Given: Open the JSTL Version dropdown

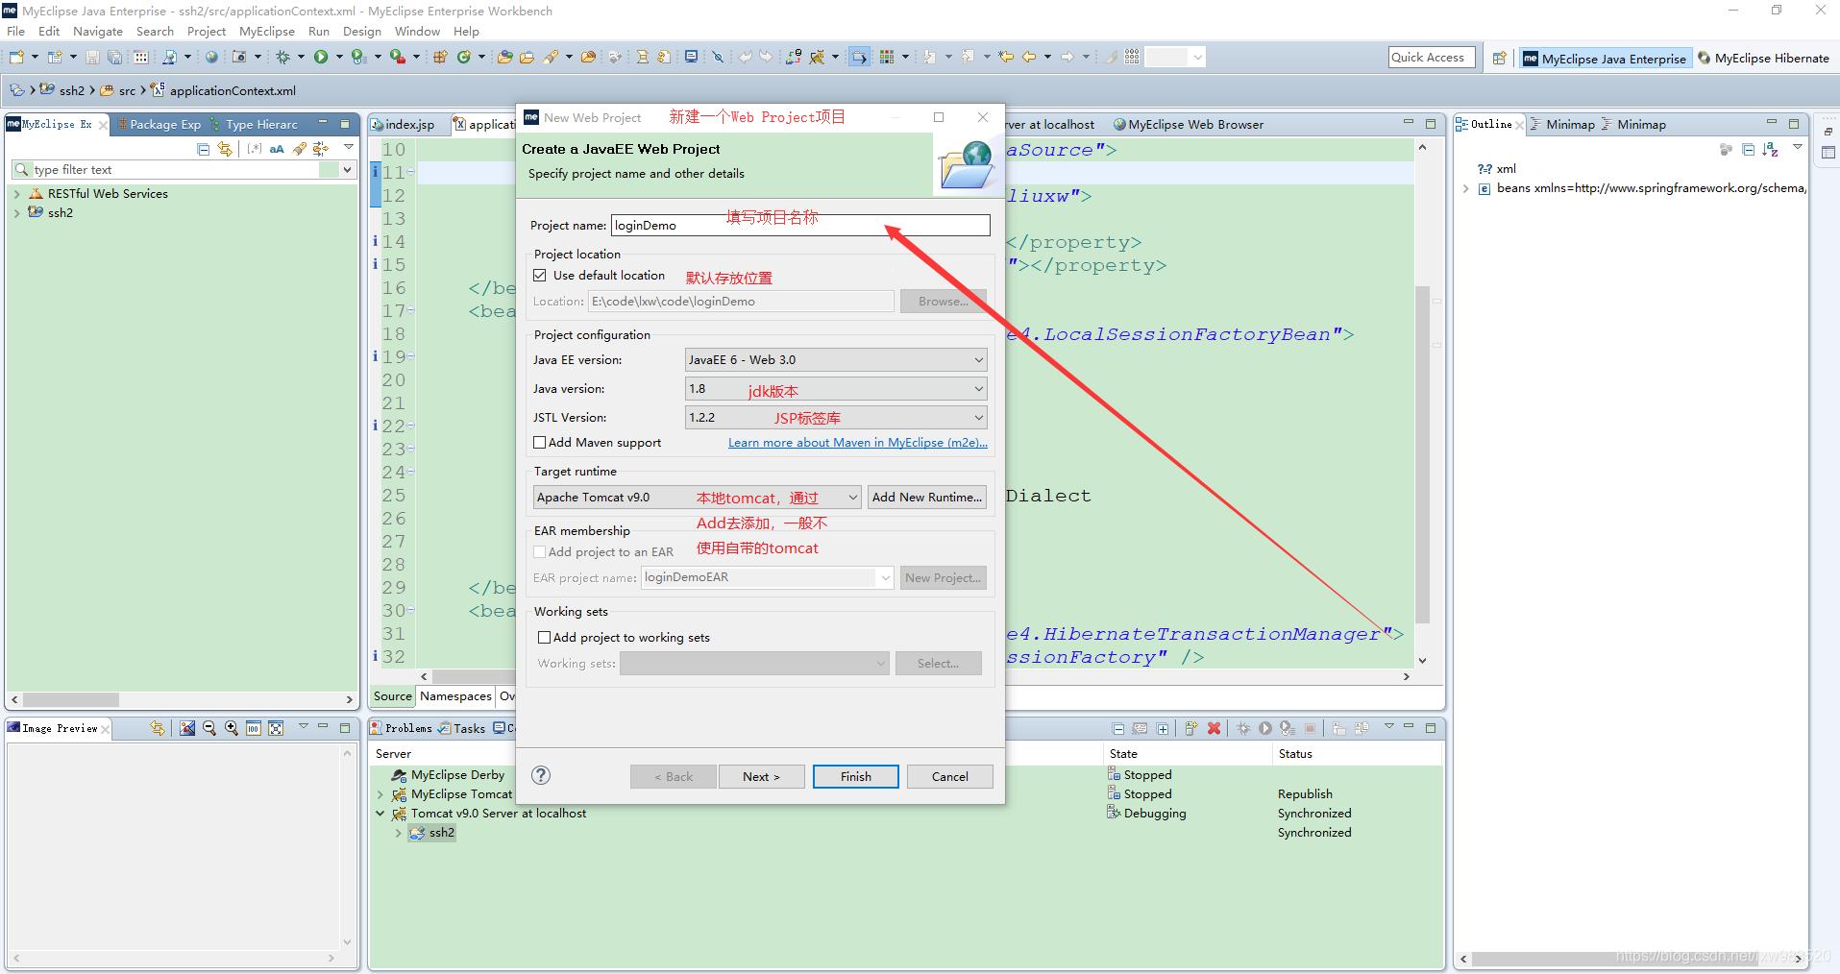Looking at the screenshot, I should [x=835, y=417].
